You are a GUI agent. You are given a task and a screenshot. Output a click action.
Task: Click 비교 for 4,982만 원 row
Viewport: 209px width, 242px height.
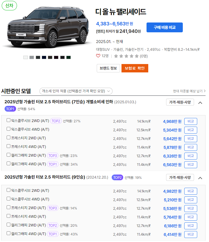pos(191,191)
